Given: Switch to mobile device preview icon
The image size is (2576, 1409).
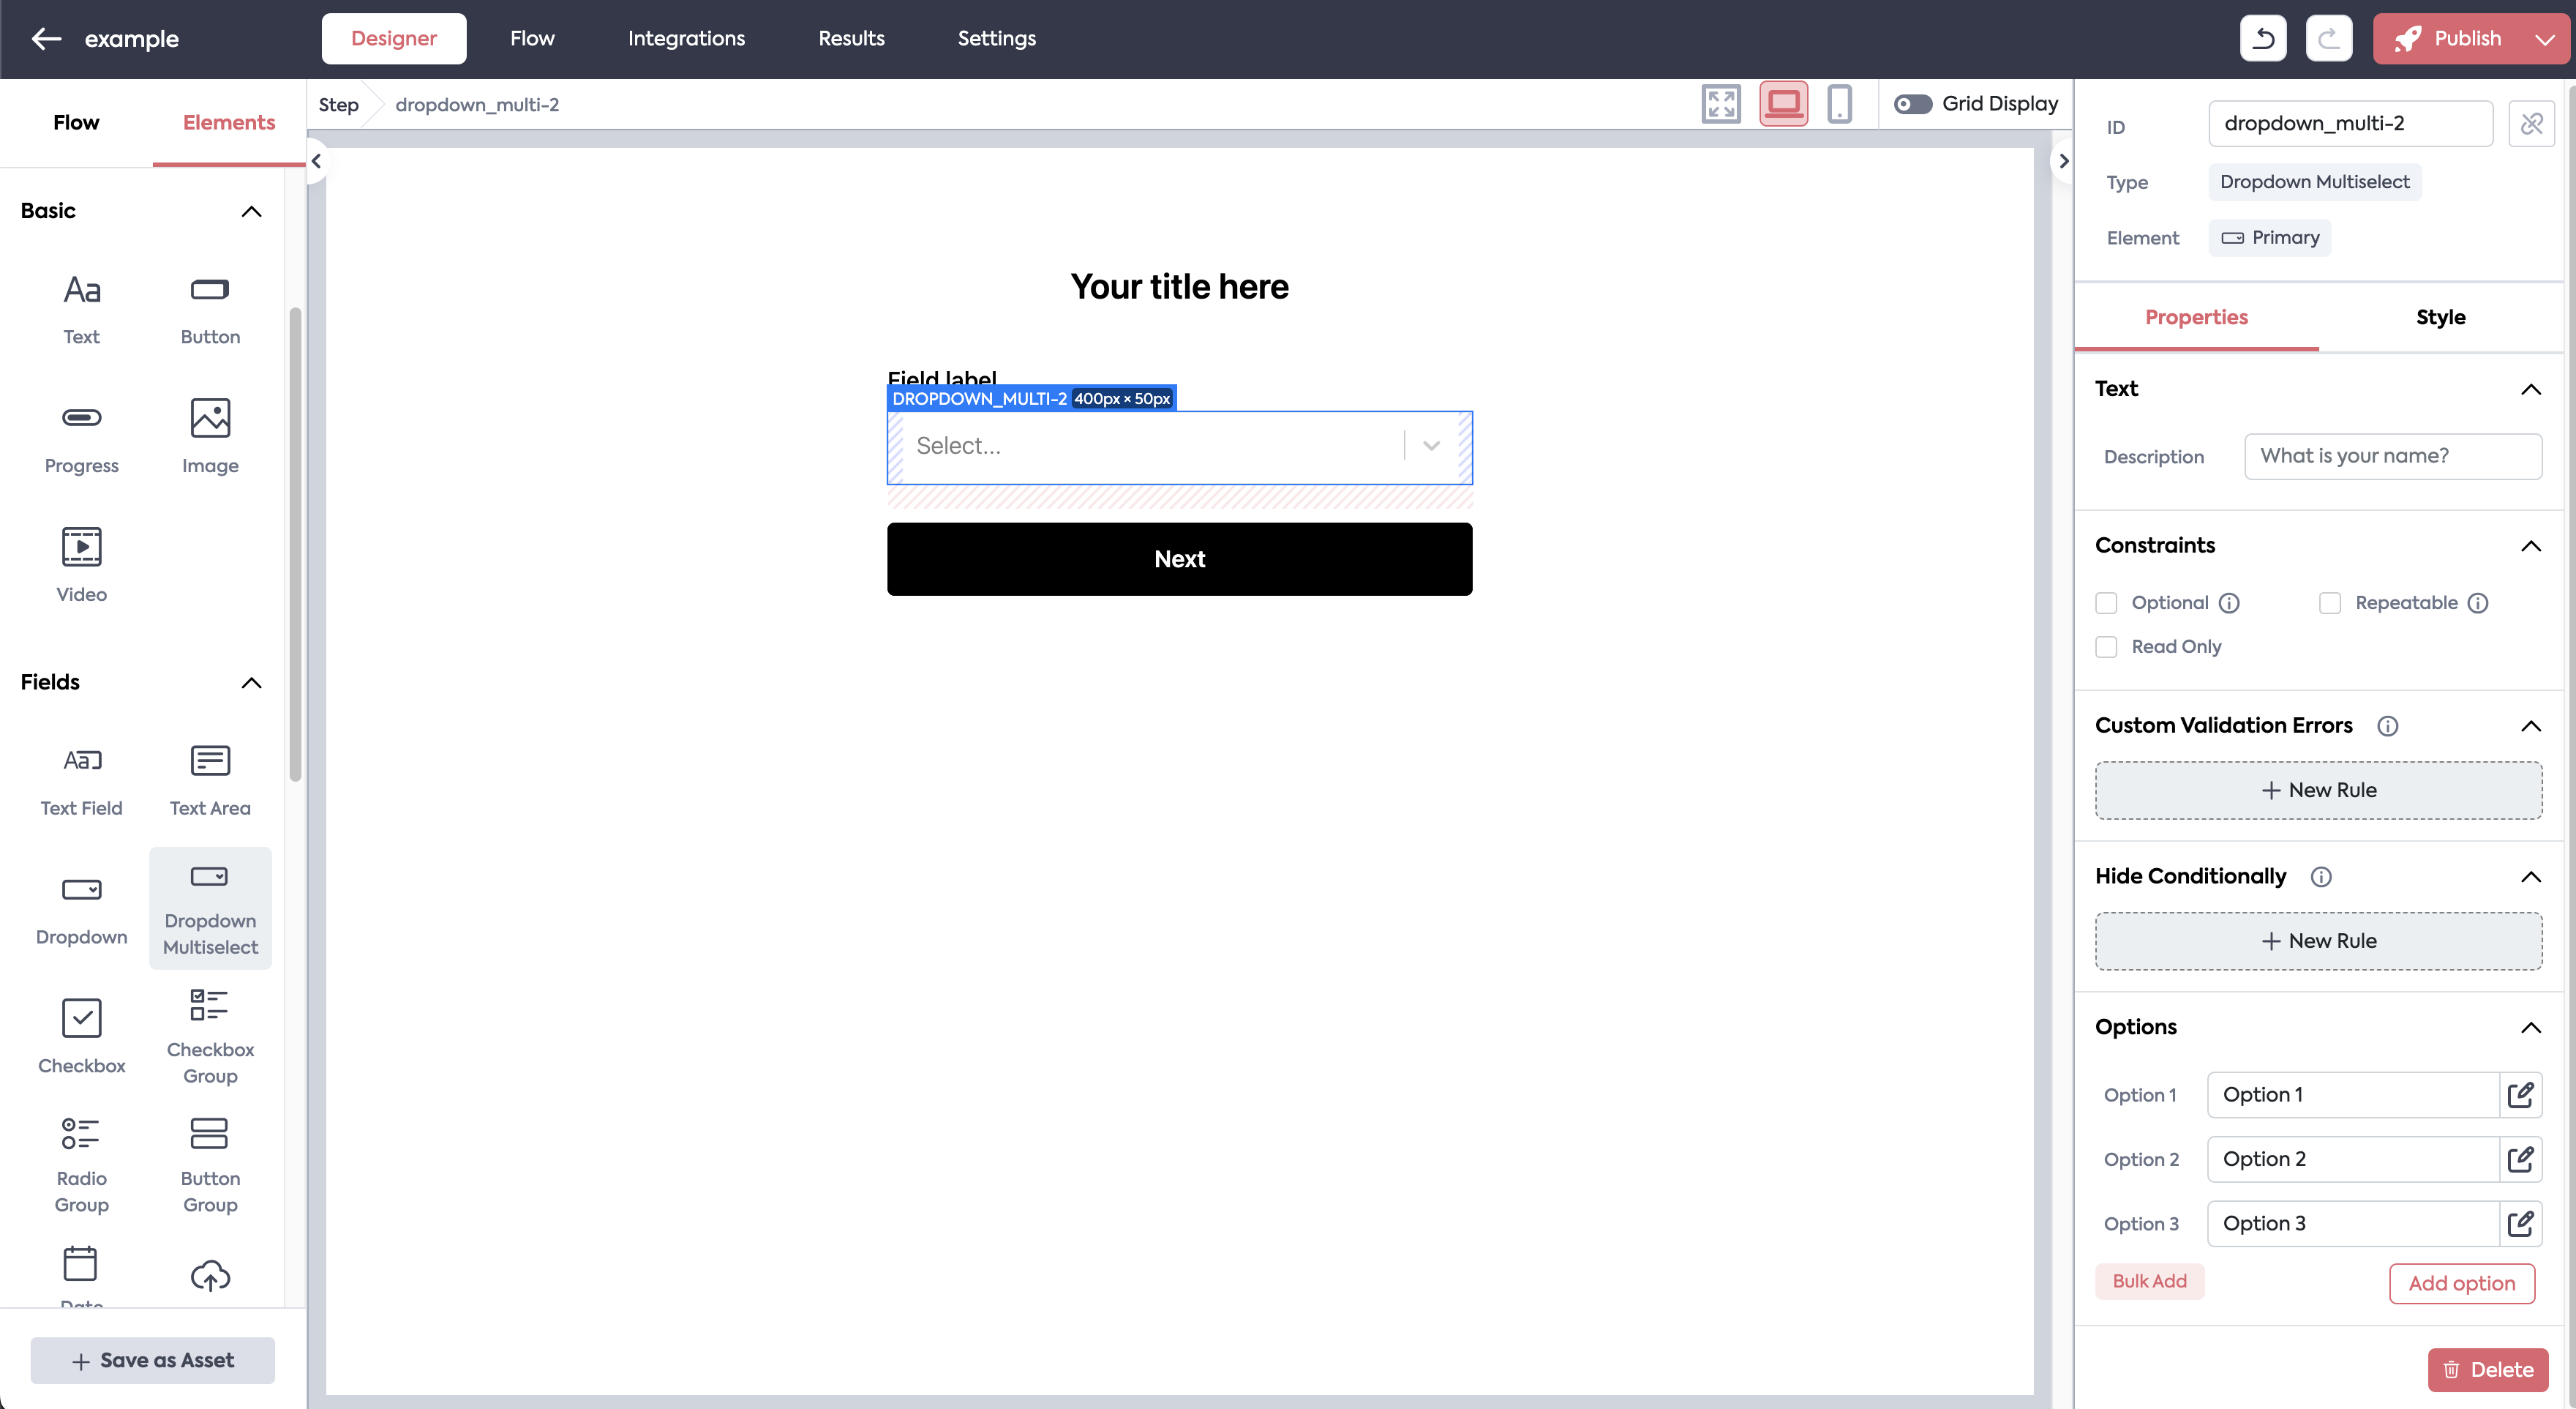Looking at the screenshot, I should click(x=1839, y=104).
